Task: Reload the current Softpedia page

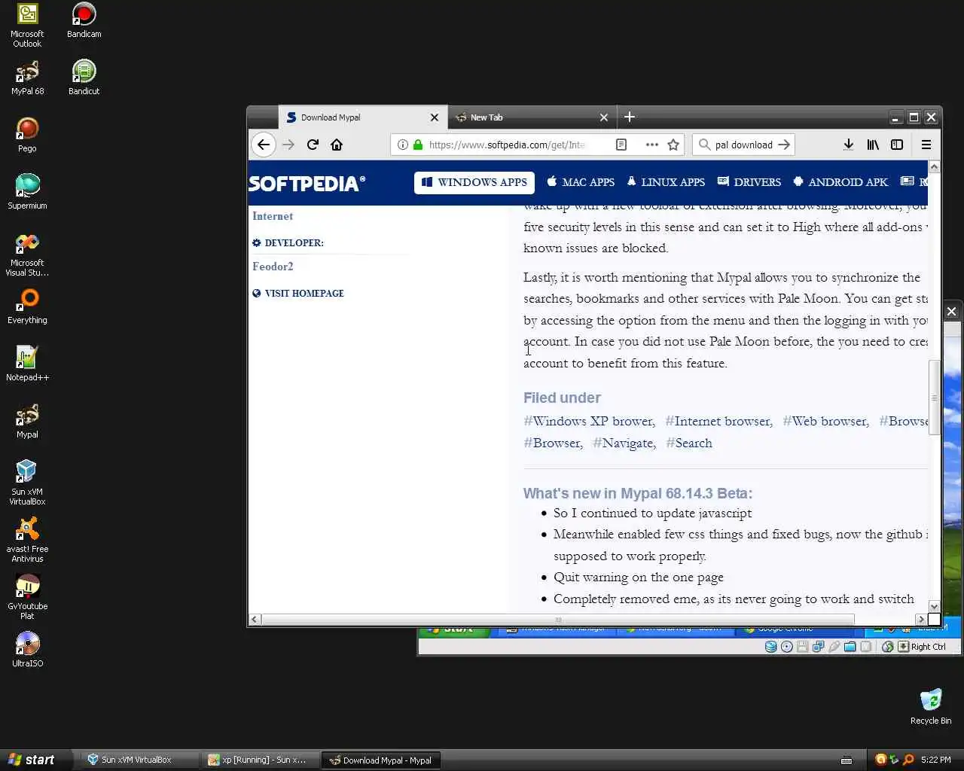Action: 313,145
